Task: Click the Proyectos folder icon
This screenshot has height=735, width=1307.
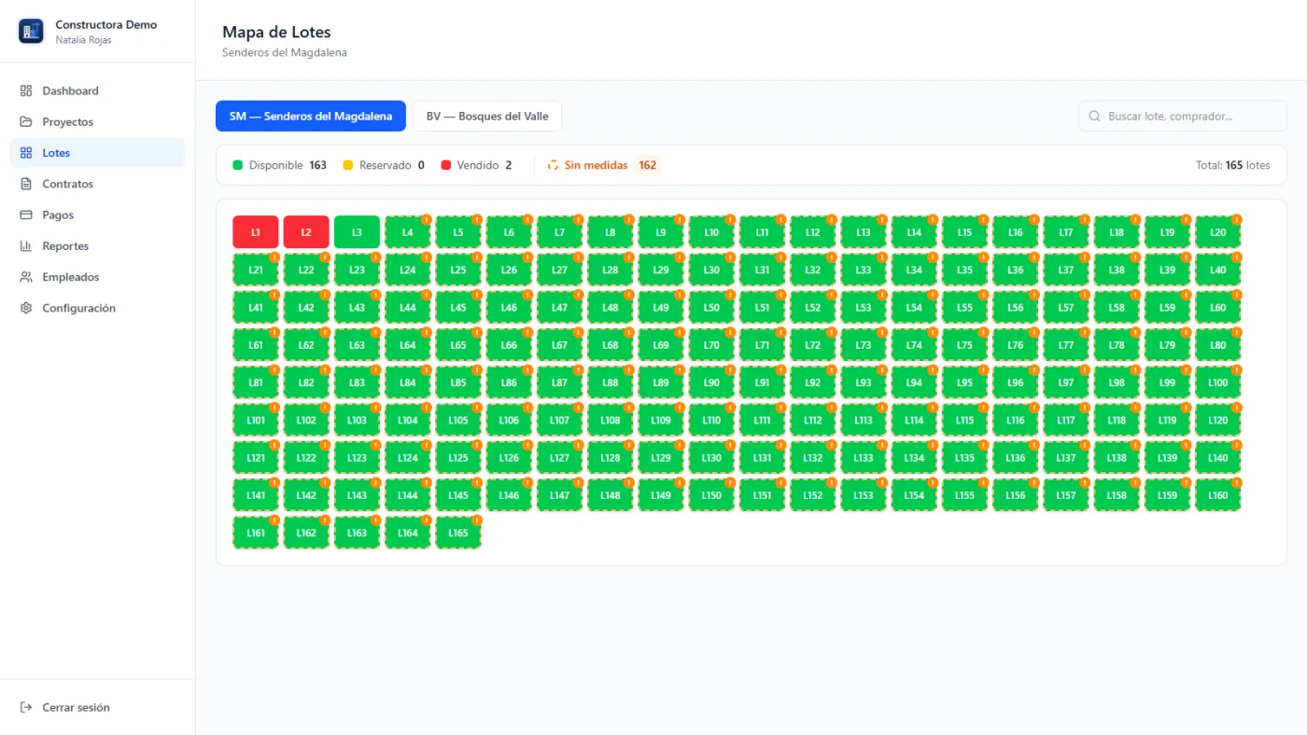Action: pos(26,122)
